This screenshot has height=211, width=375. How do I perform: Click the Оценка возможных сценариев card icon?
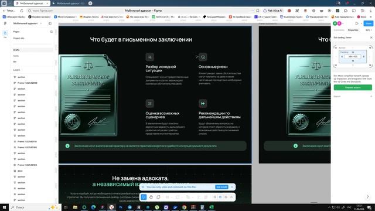point(150,103)
